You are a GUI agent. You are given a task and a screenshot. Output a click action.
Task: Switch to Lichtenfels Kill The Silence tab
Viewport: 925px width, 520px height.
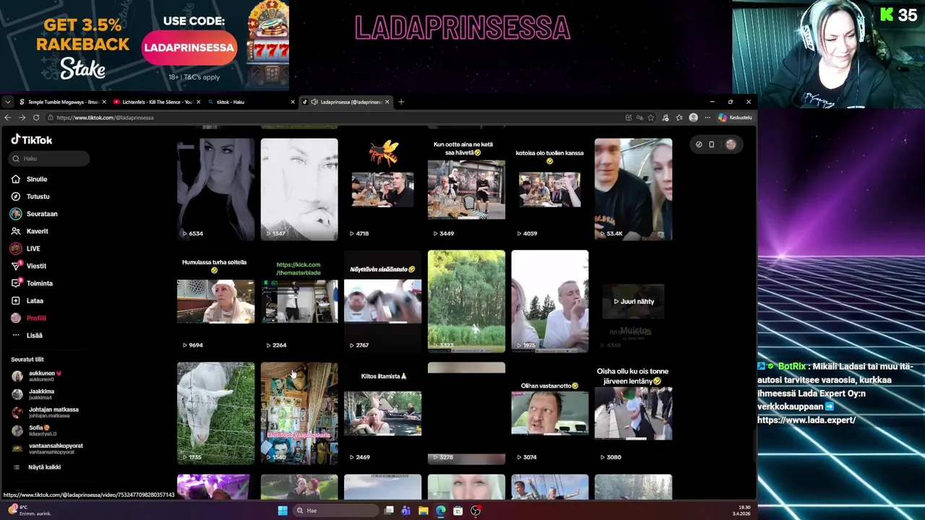(155, 102)
